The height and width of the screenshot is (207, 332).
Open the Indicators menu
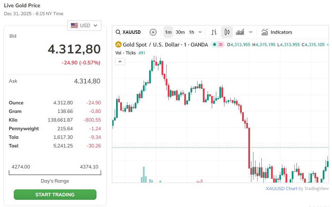click(277, 32)
